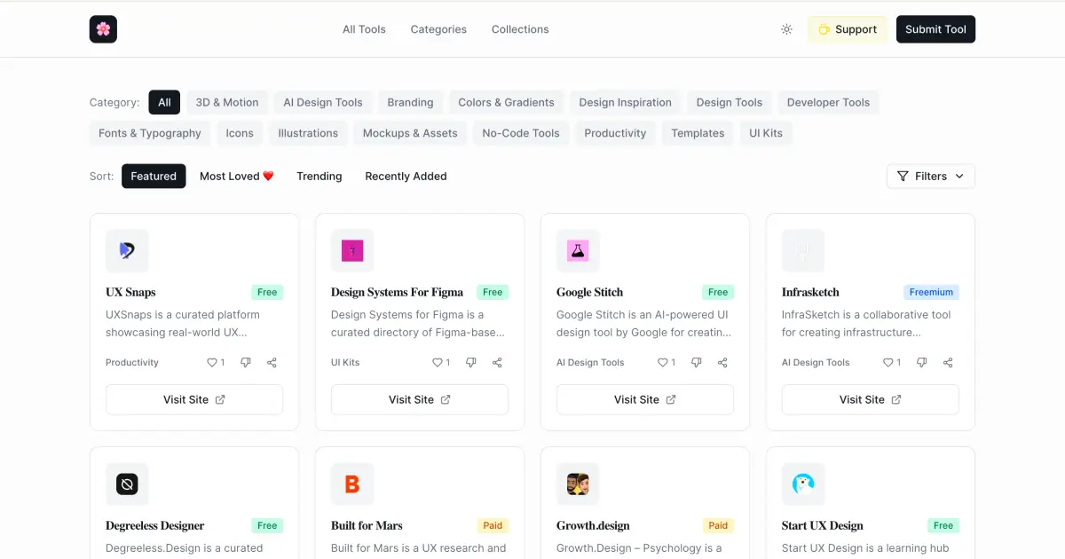Screen dimensions: 1065x559
Task: Click the Support button
Action: coord(848,29)
